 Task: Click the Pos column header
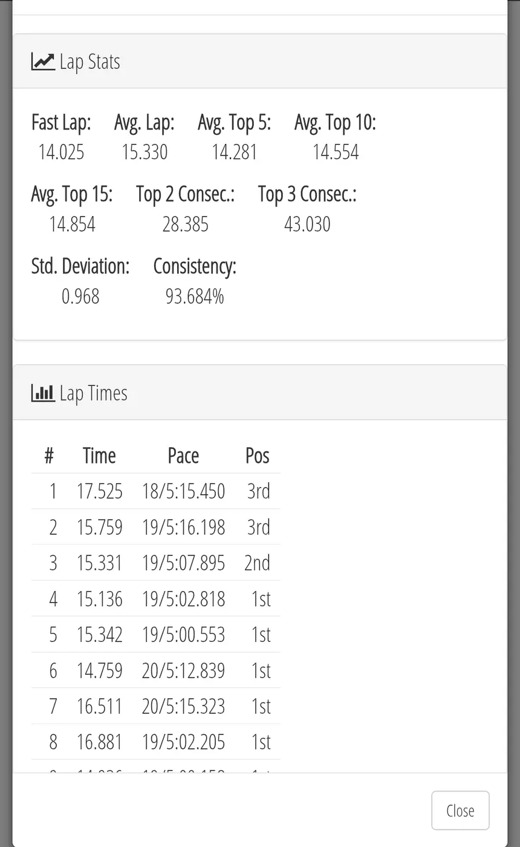pyautogui.click(x=258, y=456)
